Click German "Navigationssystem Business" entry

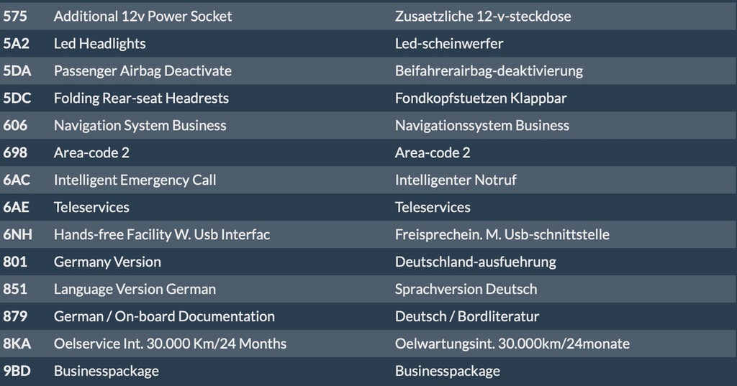click(482, 125)
